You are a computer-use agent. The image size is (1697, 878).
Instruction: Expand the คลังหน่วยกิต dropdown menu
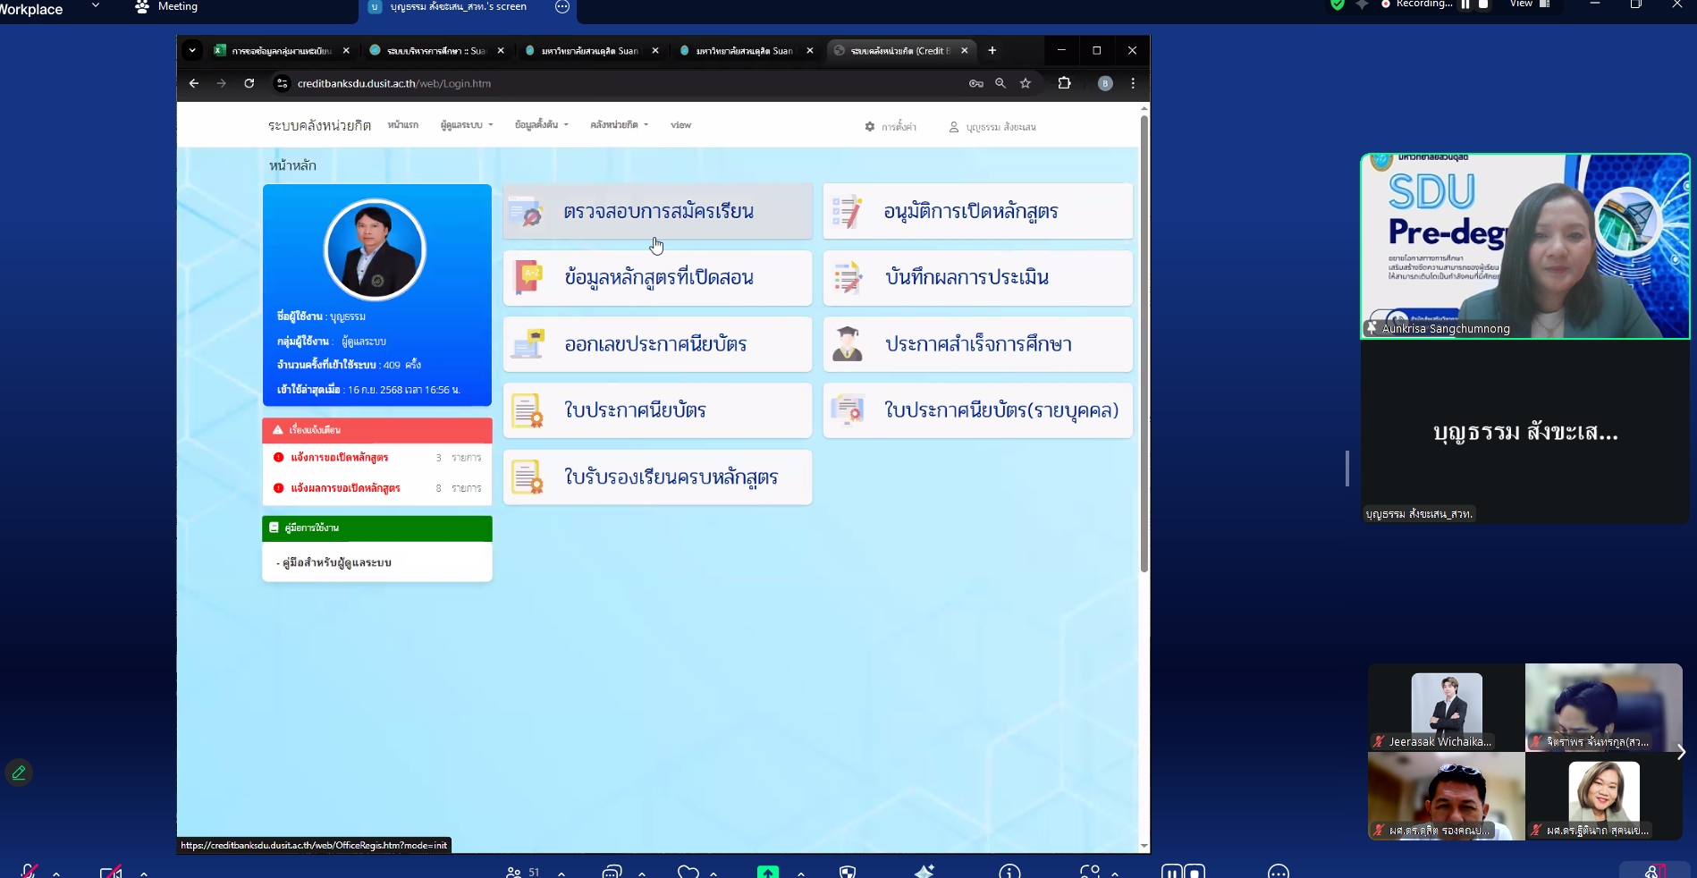pos(619,125)
